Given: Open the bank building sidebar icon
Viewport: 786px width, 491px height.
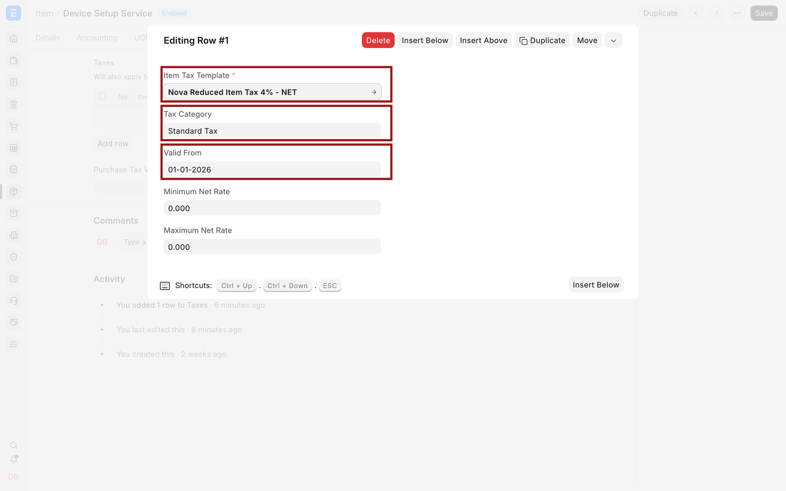Looking at the screenshot, I should pos(14,104).
